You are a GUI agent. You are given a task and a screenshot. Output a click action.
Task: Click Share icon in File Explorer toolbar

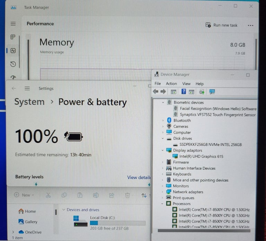click(112, 195)
